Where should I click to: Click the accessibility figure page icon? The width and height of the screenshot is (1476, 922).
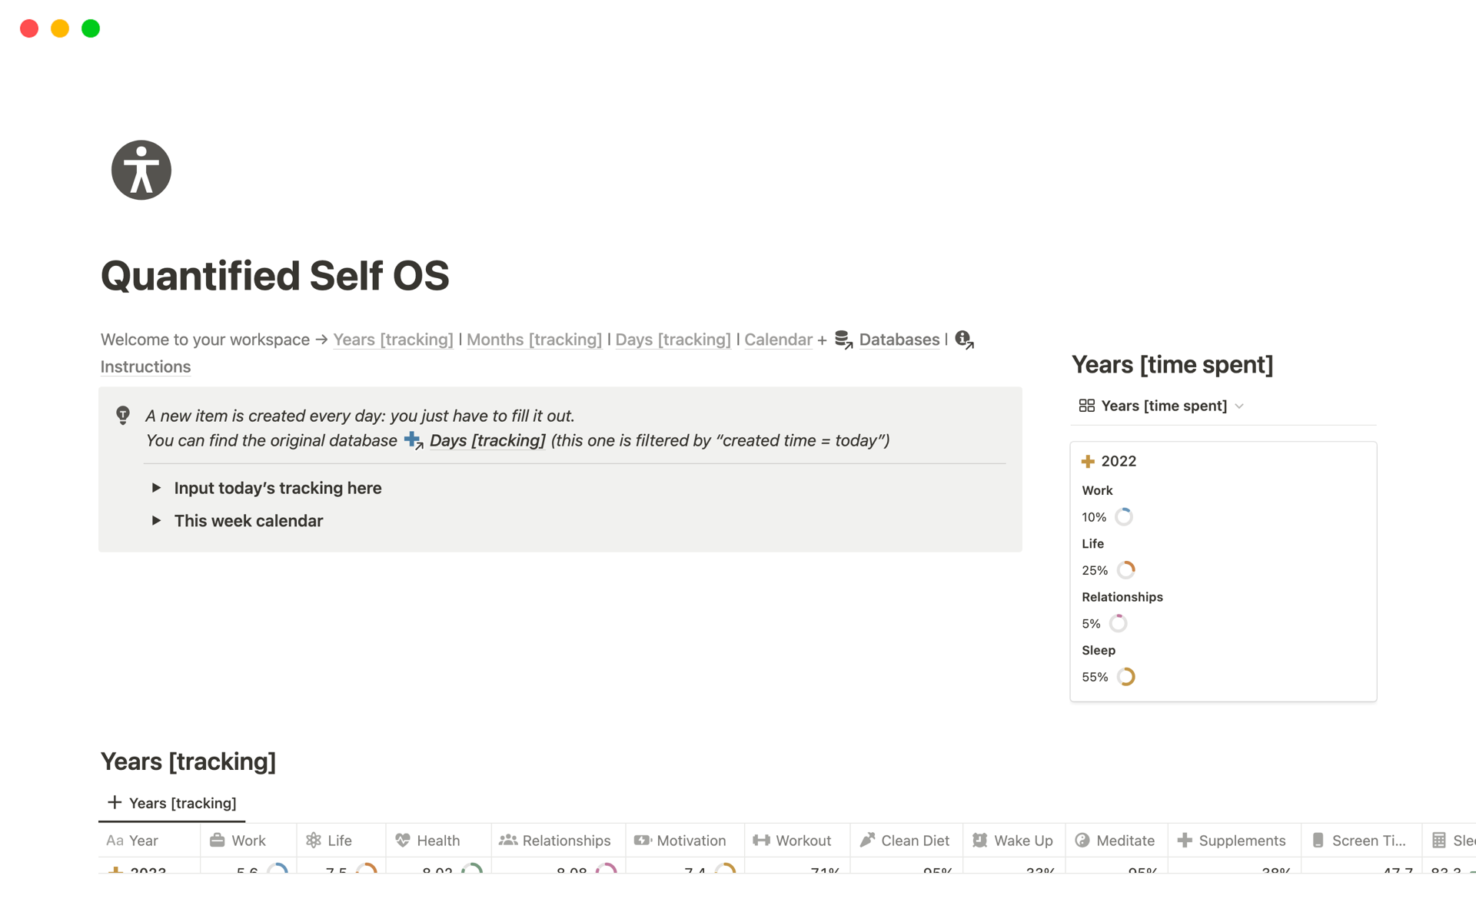[141, 171]
